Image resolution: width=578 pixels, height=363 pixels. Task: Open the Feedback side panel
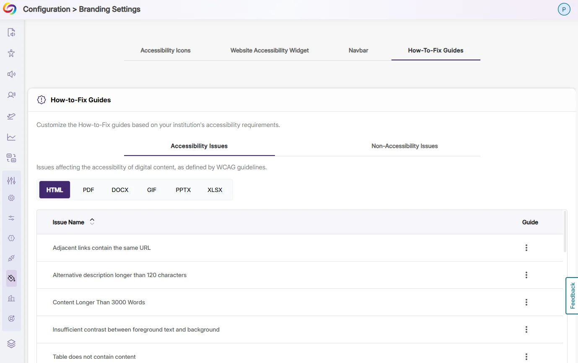tap(572, 296)
